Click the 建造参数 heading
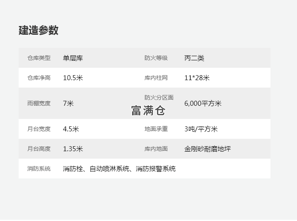297x221 pixels. pos(39,31)
